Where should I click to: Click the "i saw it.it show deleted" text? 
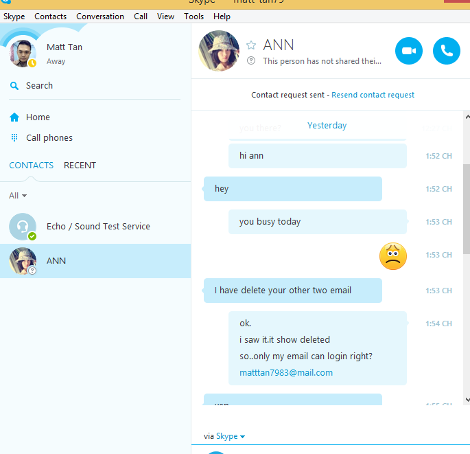285,339
